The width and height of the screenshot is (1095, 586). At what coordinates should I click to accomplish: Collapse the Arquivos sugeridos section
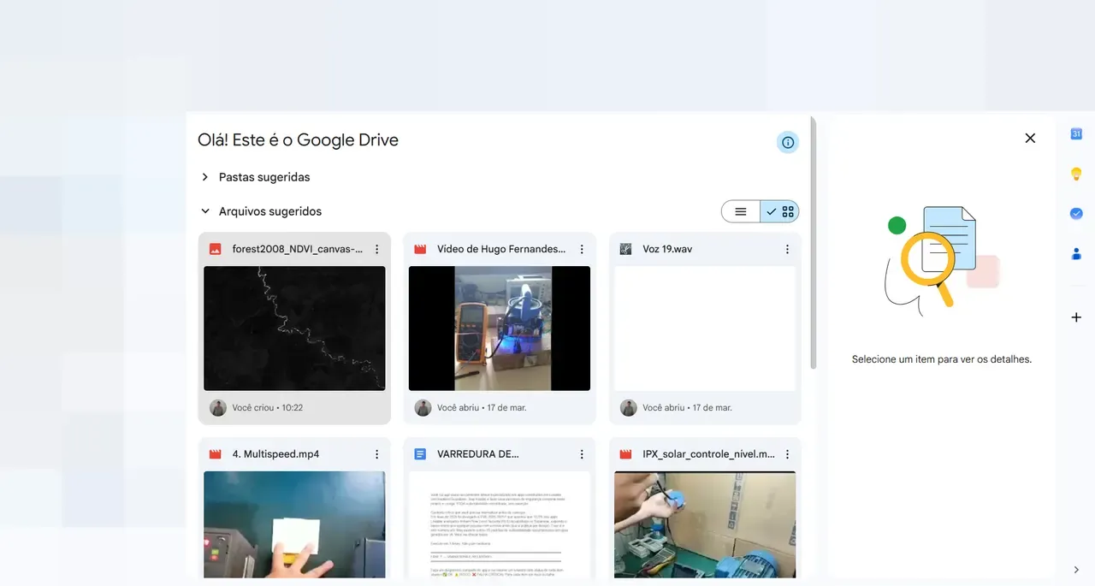[205, 211]
